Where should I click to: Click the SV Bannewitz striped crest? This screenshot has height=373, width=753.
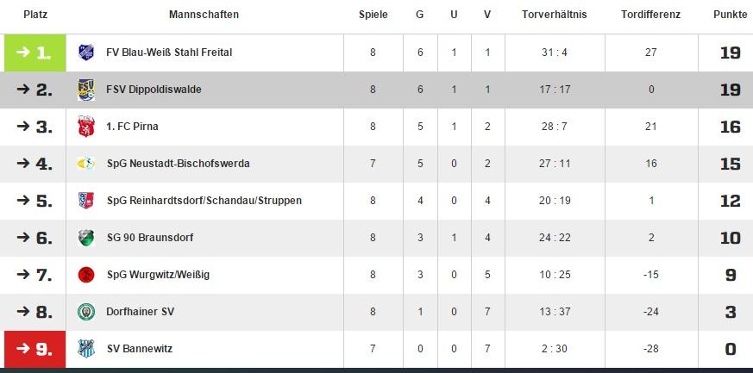point(85,349)
